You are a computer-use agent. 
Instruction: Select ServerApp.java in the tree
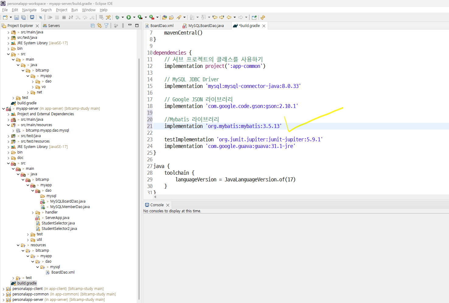click(57, 218)
